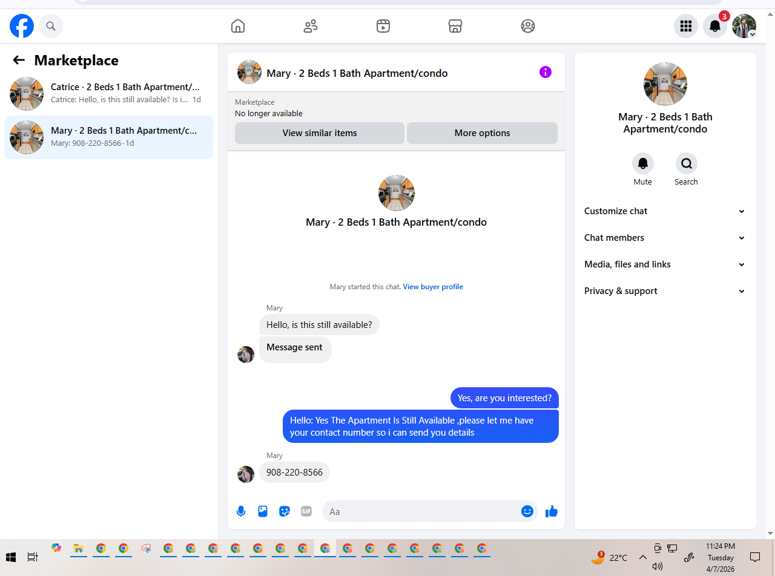Click the page scrollbar down arrow
Image resolution: width=775 pixels, height=576 pixels.
770,533
